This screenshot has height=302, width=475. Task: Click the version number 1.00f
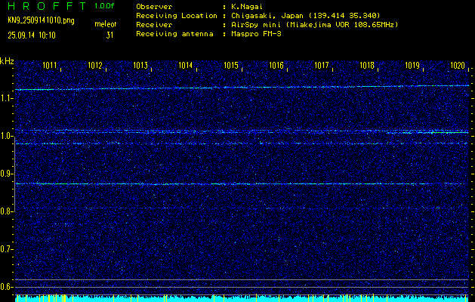click(104, 6)
